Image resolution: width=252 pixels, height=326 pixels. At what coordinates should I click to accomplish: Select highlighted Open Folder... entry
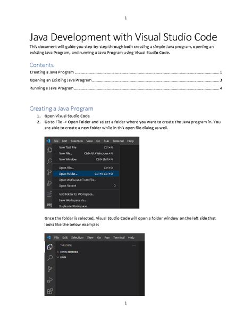pyautogui.click(x=86, y=173)
